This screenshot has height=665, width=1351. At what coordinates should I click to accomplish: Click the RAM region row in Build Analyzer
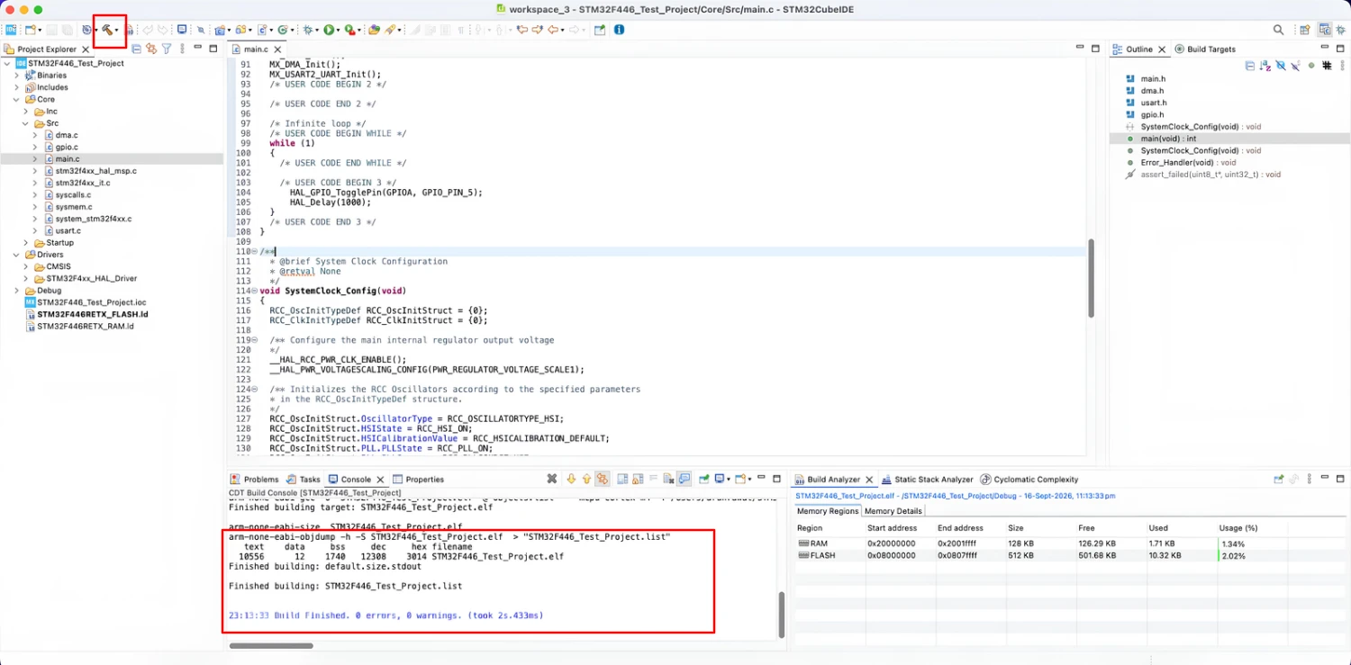(1068, 544)
